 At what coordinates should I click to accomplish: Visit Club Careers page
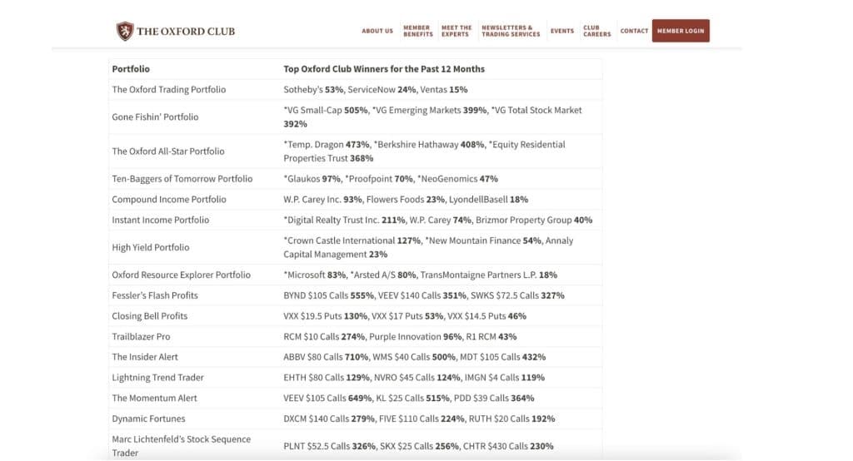point(596,31)
